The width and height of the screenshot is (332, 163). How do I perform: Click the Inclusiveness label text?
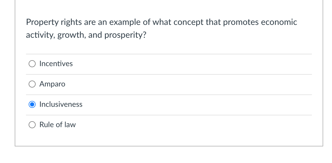click(x=61, y=104)
